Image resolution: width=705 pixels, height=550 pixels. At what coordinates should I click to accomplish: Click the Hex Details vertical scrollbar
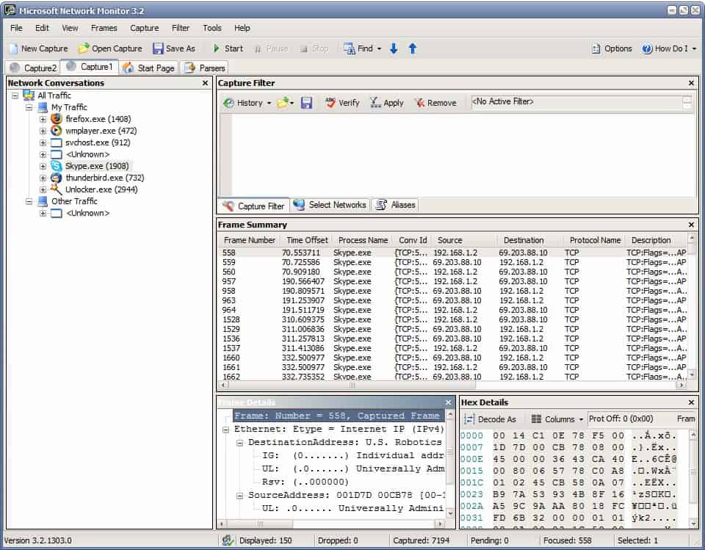693,479
